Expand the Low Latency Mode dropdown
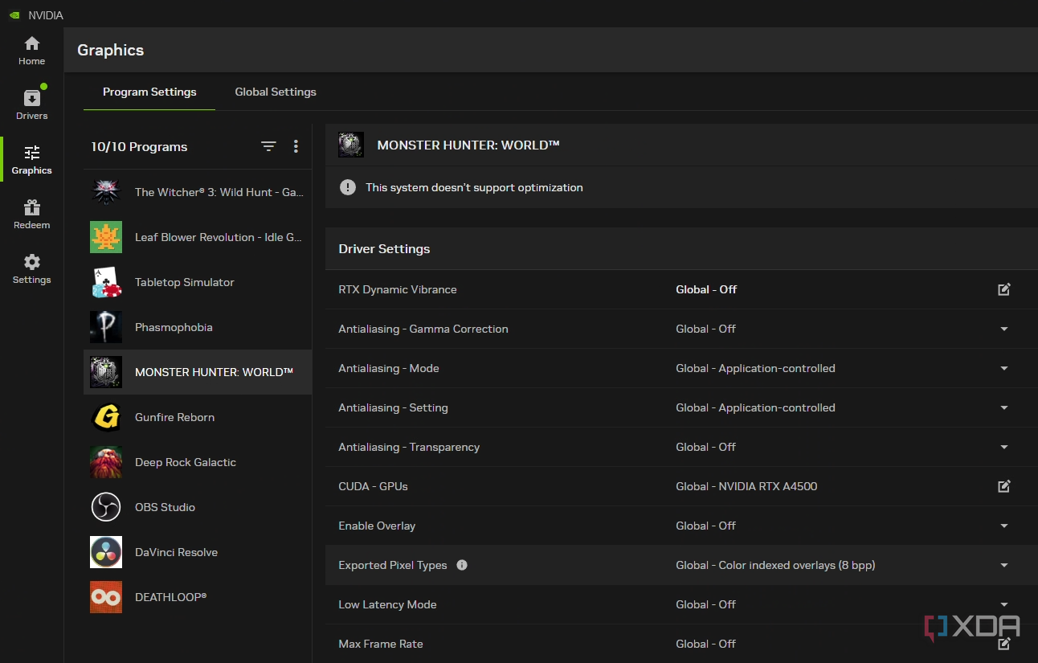 tap(1003, 604)
